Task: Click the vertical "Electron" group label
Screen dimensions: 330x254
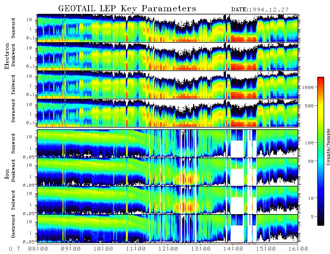Action: pos(7,56)
